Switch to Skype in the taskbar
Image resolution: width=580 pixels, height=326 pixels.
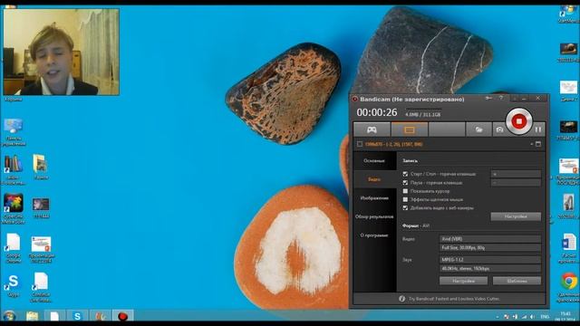(x=77, y=316)
